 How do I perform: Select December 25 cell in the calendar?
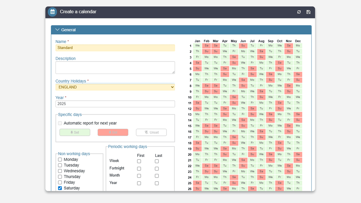click(x=298, y=183)
